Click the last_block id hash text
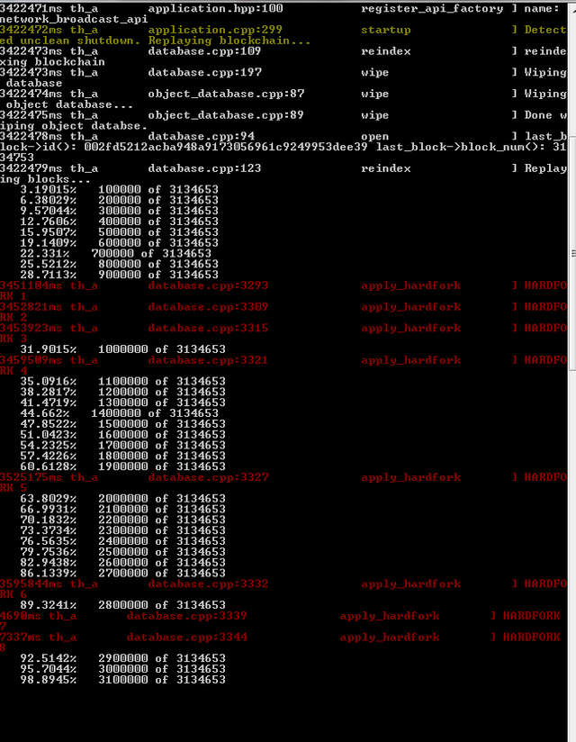The height and width of the screenshot is (742, 576). point(226,147)
